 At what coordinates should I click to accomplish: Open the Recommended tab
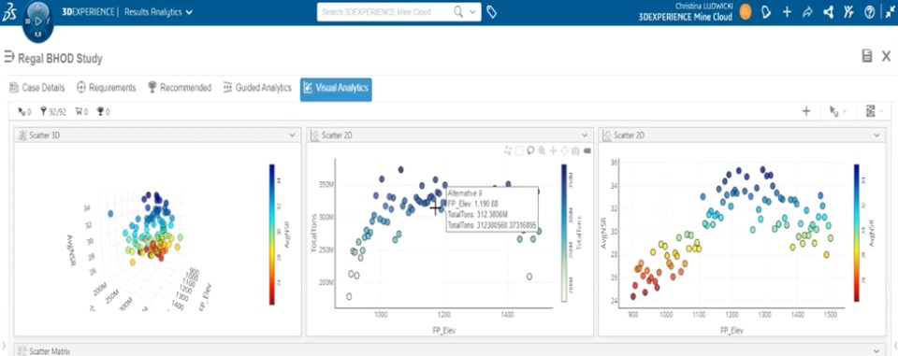180,88
